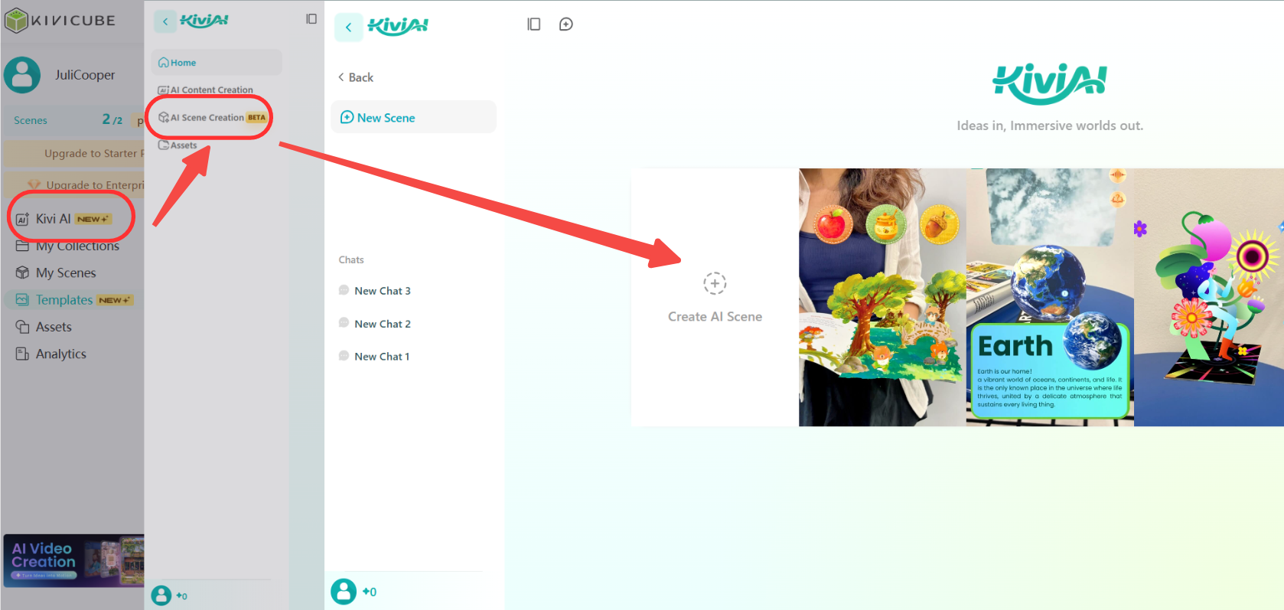Click the AI Video Creation banner

[73, 560]
